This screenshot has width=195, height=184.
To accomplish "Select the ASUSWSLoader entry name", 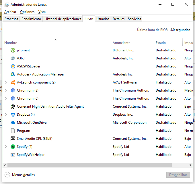I will point(29,66).
